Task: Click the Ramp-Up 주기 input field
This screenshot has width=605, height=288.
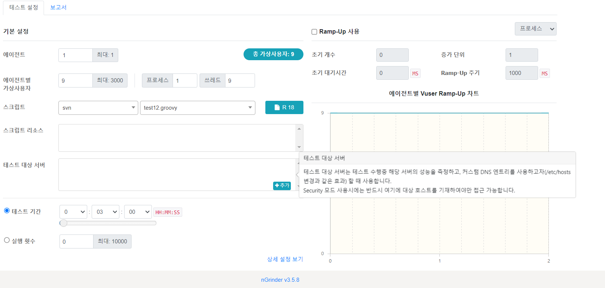Action: 522,73
